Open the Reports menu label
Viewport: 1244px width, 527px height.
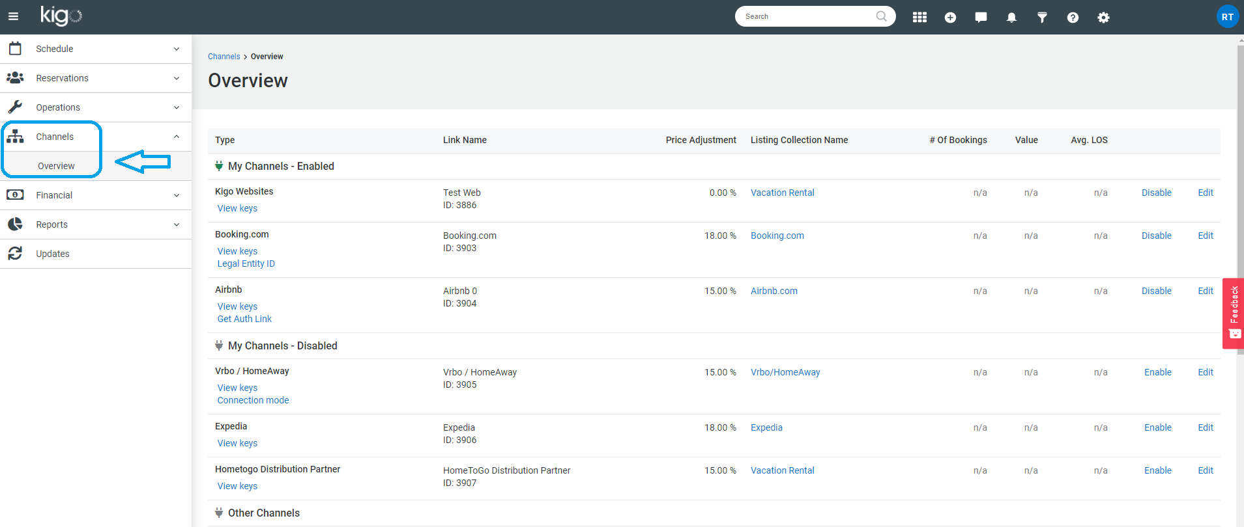pyautogui.click(x=51, y=224)
